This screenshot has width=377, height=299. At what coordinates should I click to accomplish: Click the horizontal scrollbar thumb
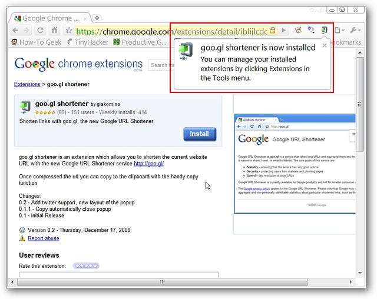163,282
